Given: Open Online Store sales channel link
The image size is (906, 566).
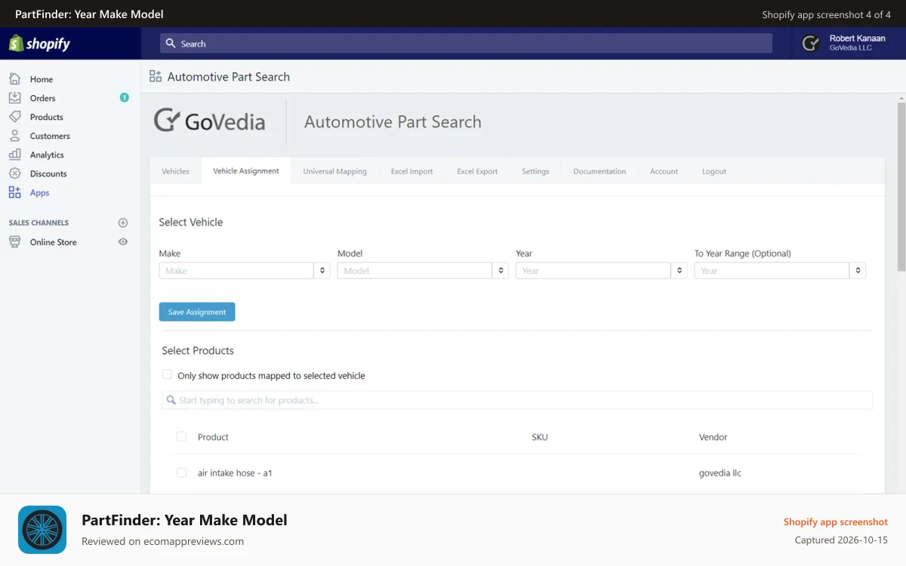Looking at the screenshot, I should [x=54, y=242].
